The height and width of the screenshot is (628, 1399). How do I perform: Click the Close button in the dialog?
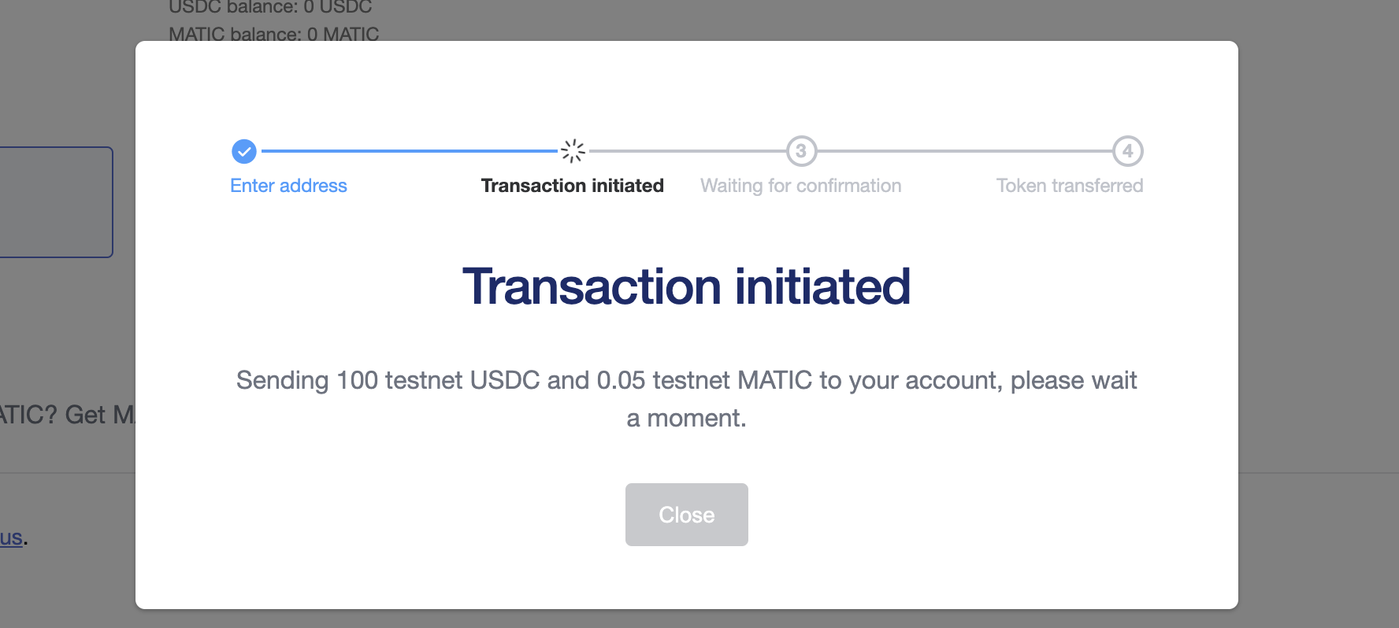tap(687, 515)
